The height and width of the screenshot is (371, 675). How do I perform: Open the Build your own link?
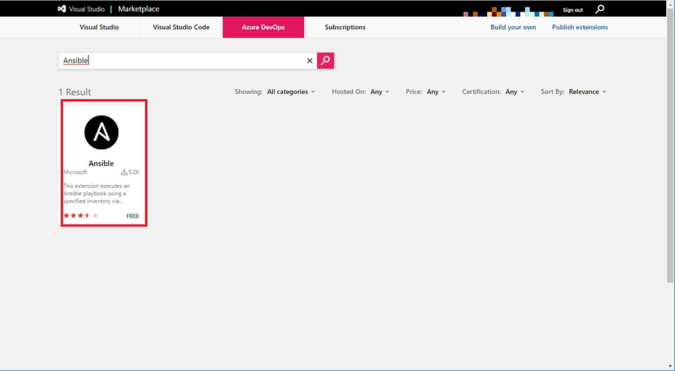pyautogui.click(x=513, y=27)
